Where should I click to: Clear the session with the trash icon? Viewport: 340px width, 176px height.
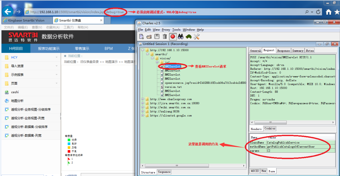164,36
